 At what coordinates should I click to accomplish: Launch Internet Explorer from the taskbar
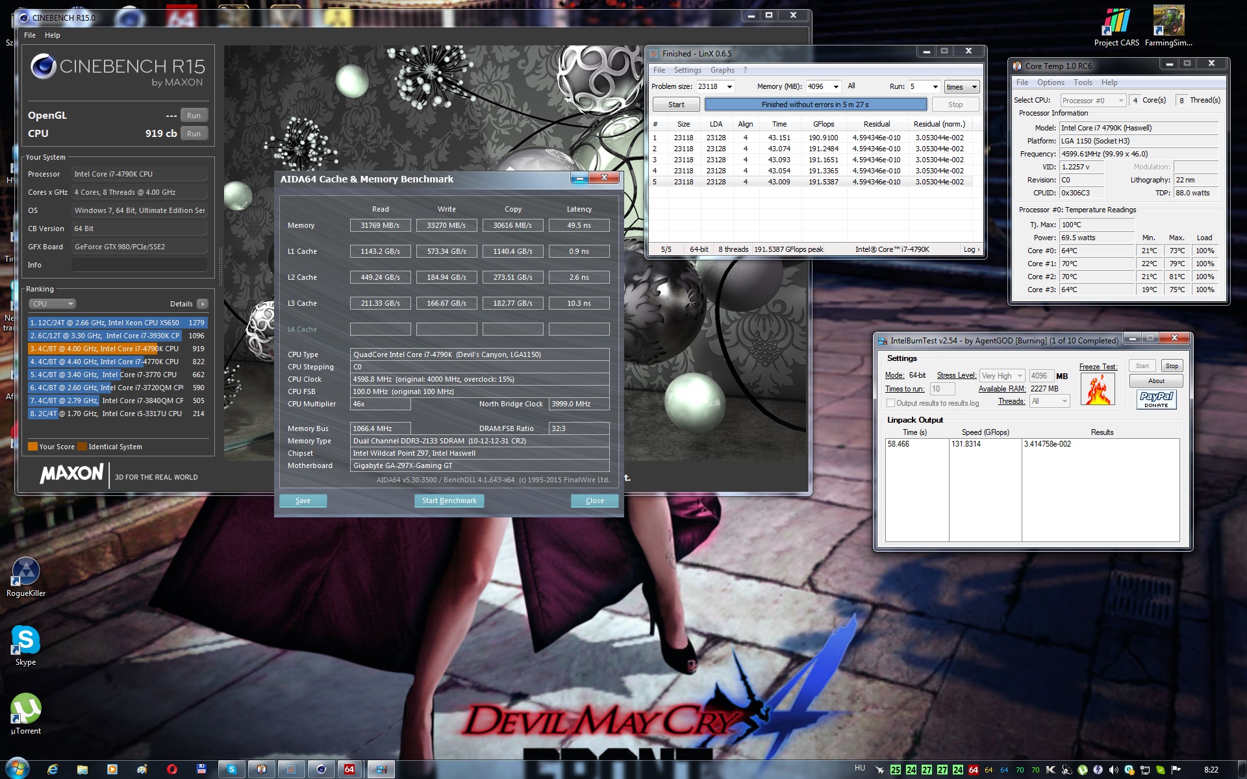pyautogui.click(x=53, y=769)
